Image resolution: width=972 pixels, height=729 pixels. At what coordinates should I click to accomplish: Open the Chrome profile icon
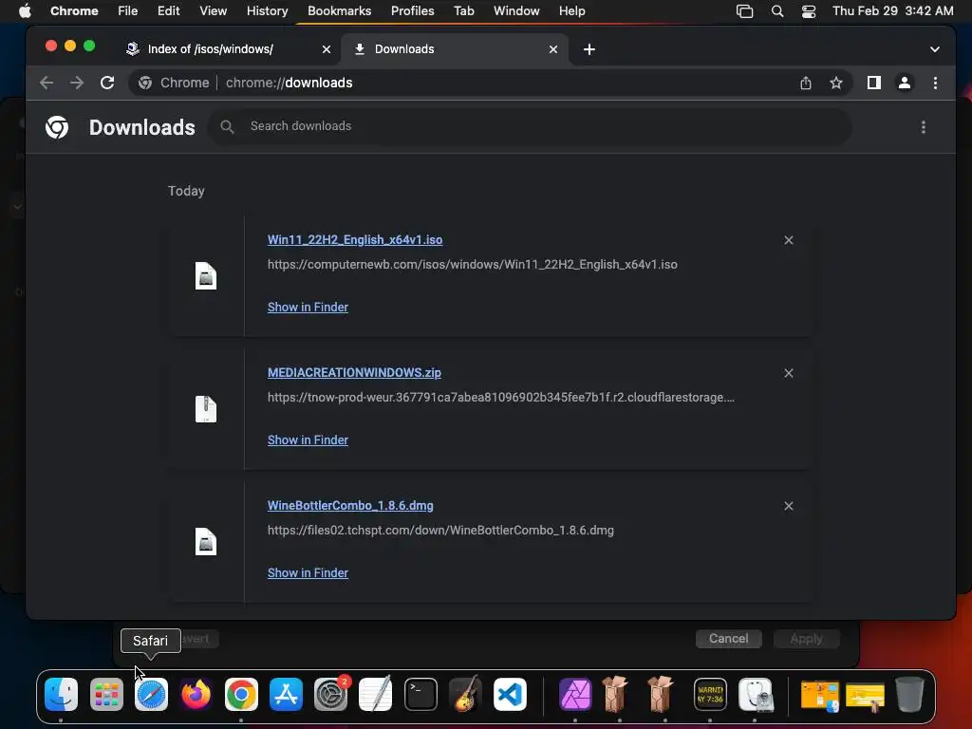(905, 83)
